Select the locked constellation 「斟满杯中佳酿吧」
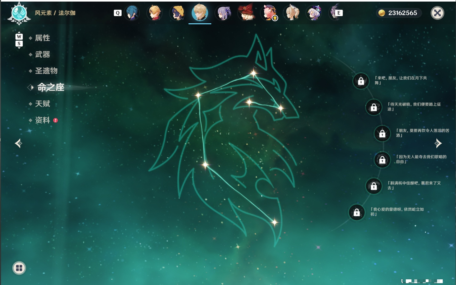 374,186
